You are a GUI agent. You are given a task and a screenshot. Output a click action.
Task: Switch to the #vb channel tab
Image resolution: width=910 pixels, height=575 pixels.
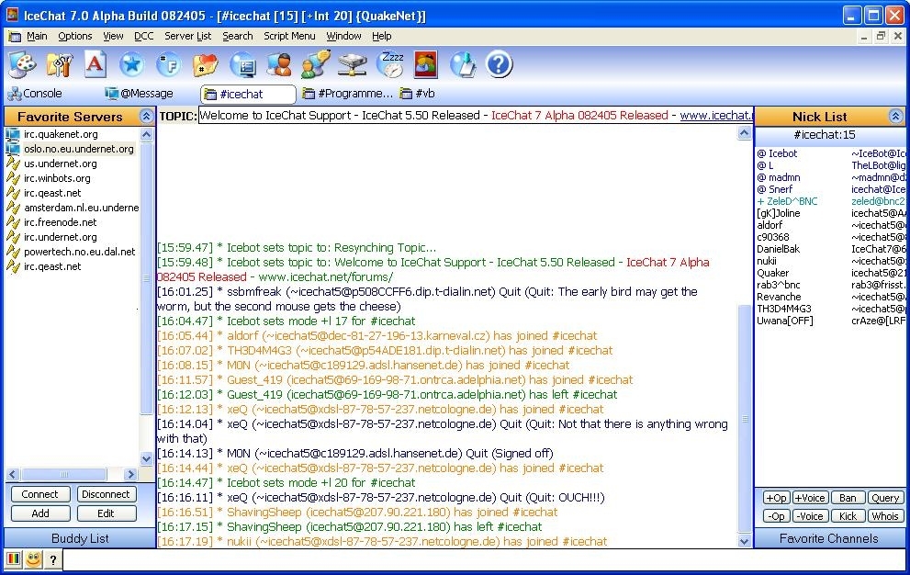pos(418,94)
